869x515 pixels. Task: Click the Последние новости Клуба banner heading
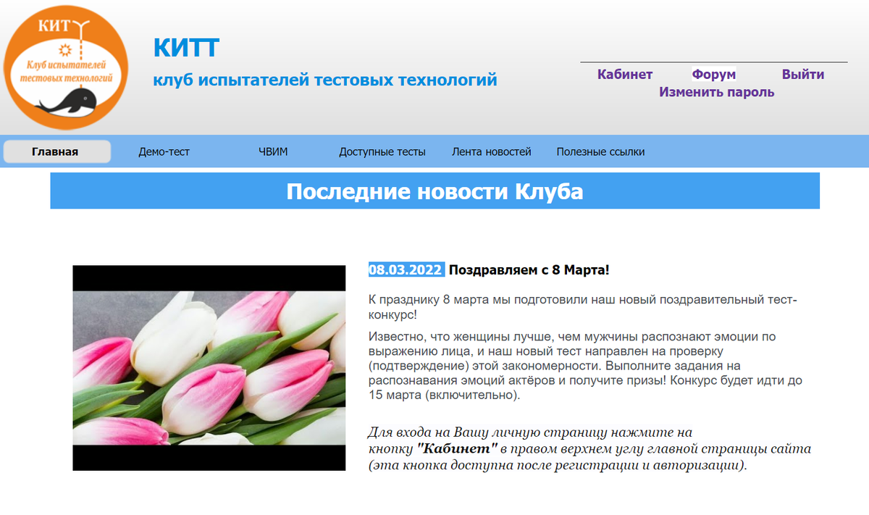tap(434, 191)
